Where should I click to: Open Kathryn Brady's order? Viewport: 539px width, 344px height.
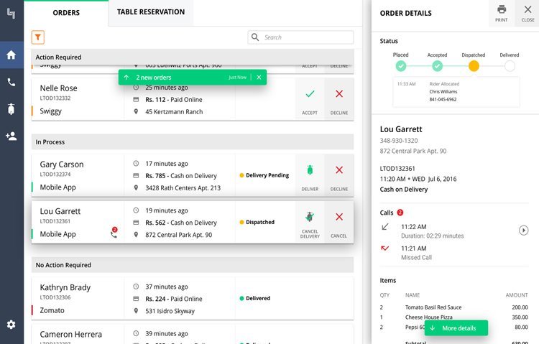pos(193,299)
